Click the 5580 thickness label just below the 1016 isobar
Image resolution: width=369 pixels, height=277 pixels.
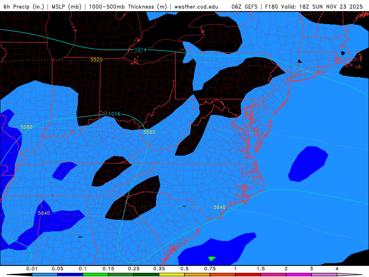click(149, 132)
